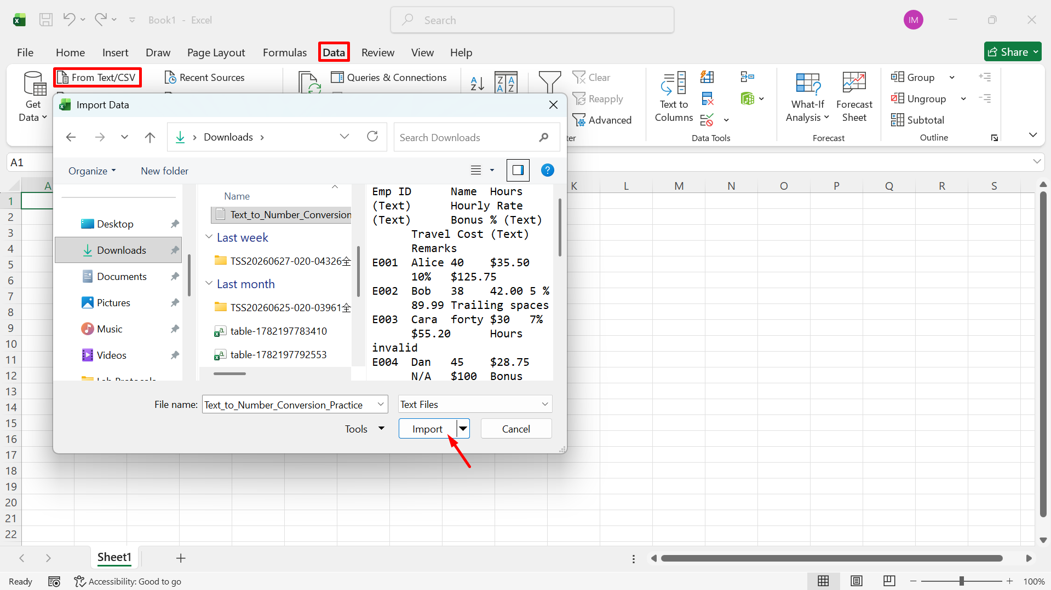Collapse the Last month group
Image resolution: width=1051 pixels, height=590 pixels.
click(209, 283)
